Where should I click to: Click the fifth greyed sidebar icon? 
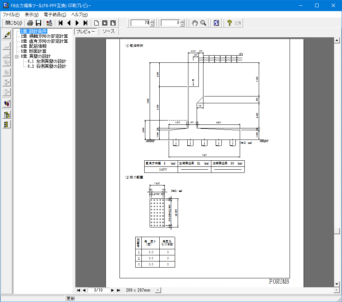click(7, 82)
